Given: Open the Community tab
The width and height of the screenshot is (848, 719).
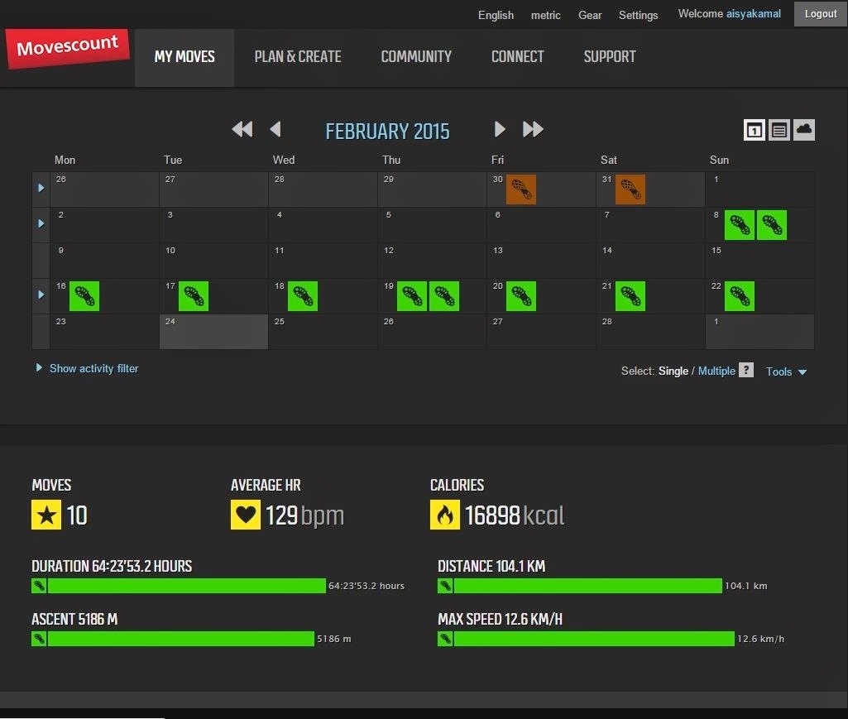Looking at the screenshot, I should [416, 57].
